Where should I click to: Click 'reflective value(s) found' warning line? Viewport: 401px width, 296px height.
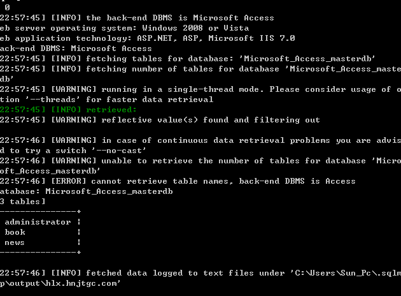click(160, 120)
